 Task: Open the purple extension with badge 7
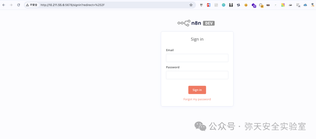254,5
